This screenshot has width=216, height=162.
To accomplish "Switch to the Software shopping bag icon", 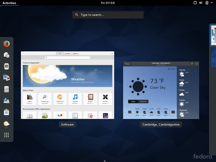I will tap(6, 112).
